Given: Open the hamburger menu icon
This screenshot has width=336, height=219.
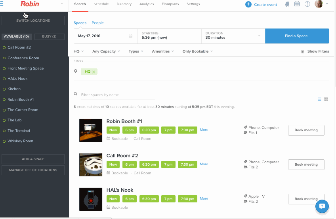Looking at the screenshot, I should tap(2, 4).
